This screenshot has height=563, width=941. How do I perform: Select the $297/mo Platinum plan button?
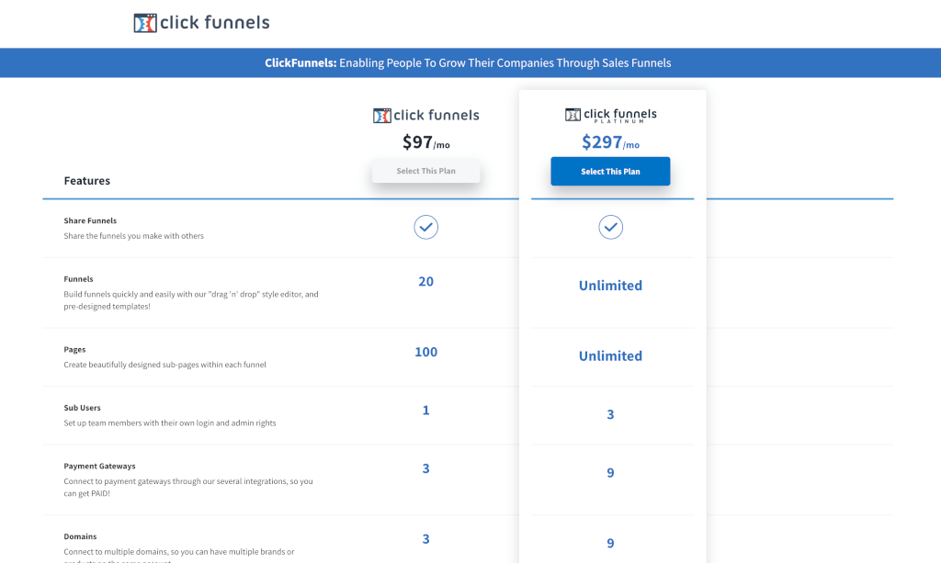tap(610, 172)
